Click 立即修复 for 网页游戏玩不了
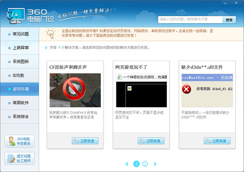 [x=151, y=141]
